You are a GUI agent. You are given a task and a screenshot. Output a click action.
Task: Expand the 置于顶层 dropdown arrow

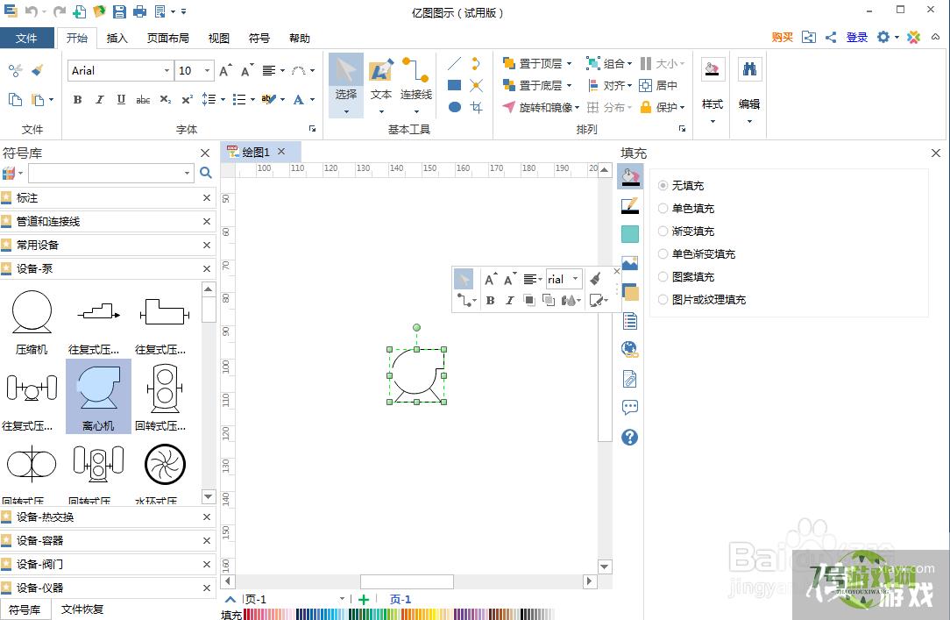point(569,64)
